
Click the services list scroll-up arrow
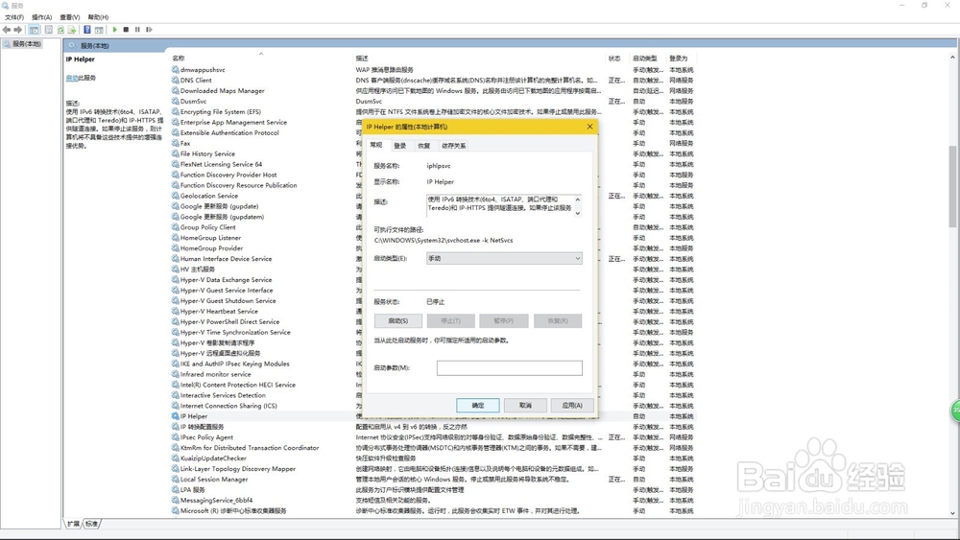point(952,58)
